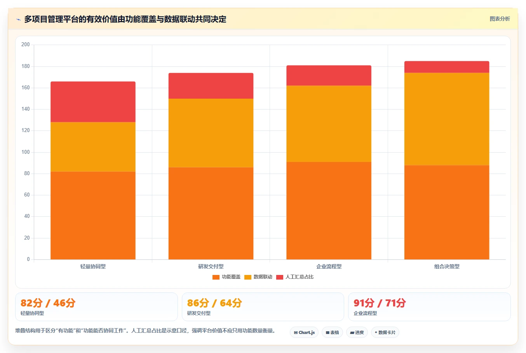Viewport: 526px width, 353px height.
Task: Toggle the 人工汇总占比 legend item
Action: click(x=295, y=277)
